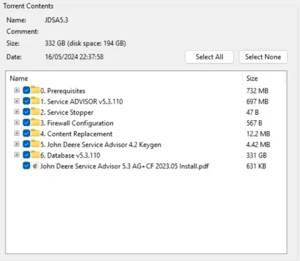
Task: Expand the 2. Service Stopper folder
Action: pyautogui.click(x=17, y=111)
